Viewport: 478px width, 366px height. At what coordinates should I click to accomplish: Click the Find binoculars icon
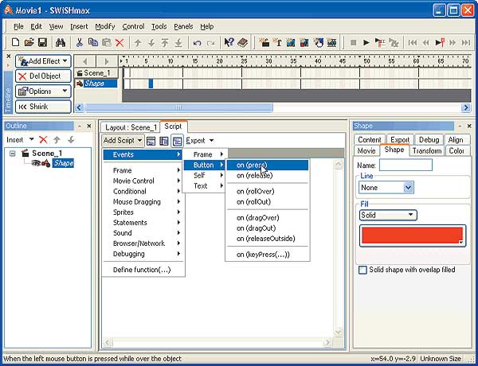[x=60, y=42]
